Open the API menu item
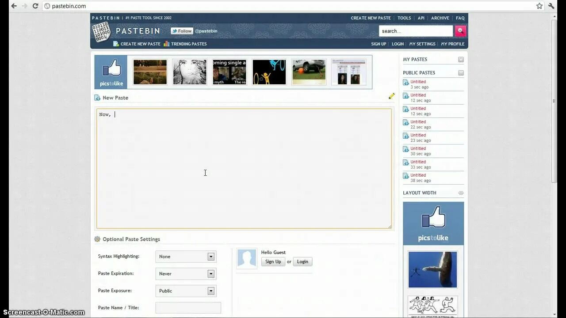The image size is (566, 318). (421, 18)
